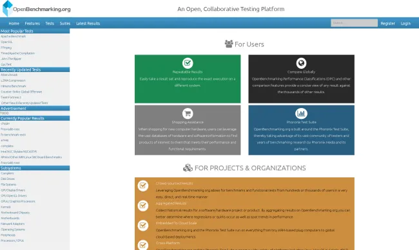Click the Embedded To Cloud Scale heading

point(176,223)
